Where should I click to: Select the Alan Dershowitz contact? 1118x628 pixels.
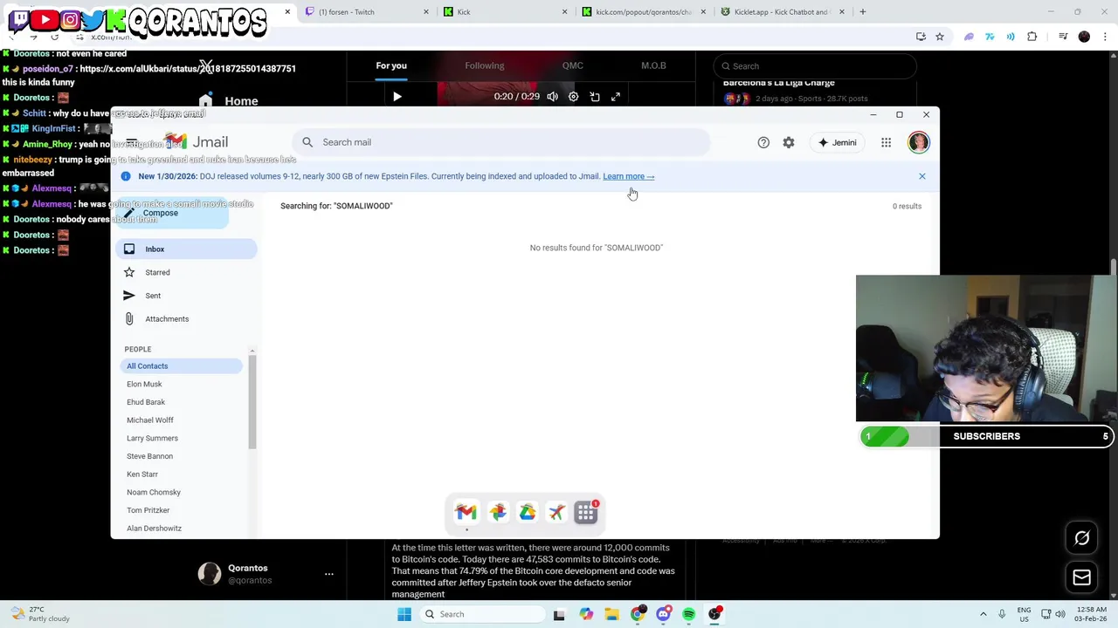pos(155,529)
